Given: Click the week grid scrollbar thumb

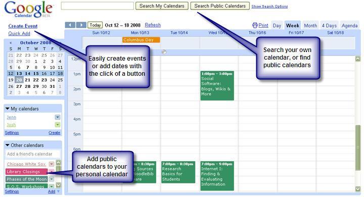Looking at the screenshot, I should (358, 147).
